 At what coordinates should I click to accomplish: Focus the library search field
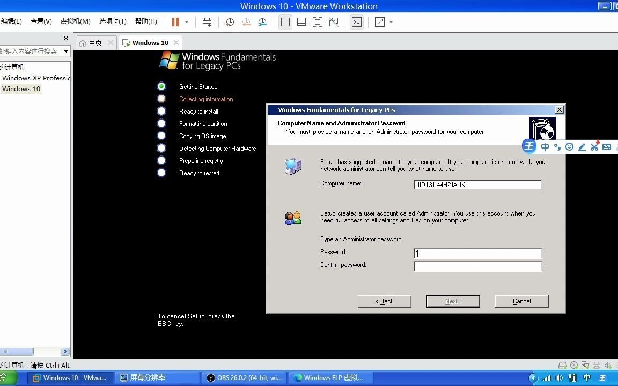point(31,51)
